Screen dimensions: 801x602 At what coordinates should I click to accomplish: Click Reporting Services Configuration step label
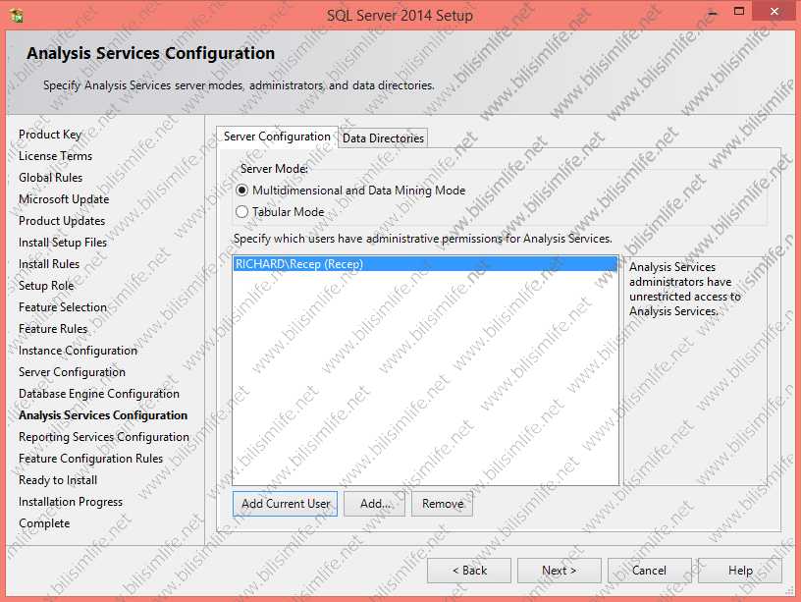104,437
